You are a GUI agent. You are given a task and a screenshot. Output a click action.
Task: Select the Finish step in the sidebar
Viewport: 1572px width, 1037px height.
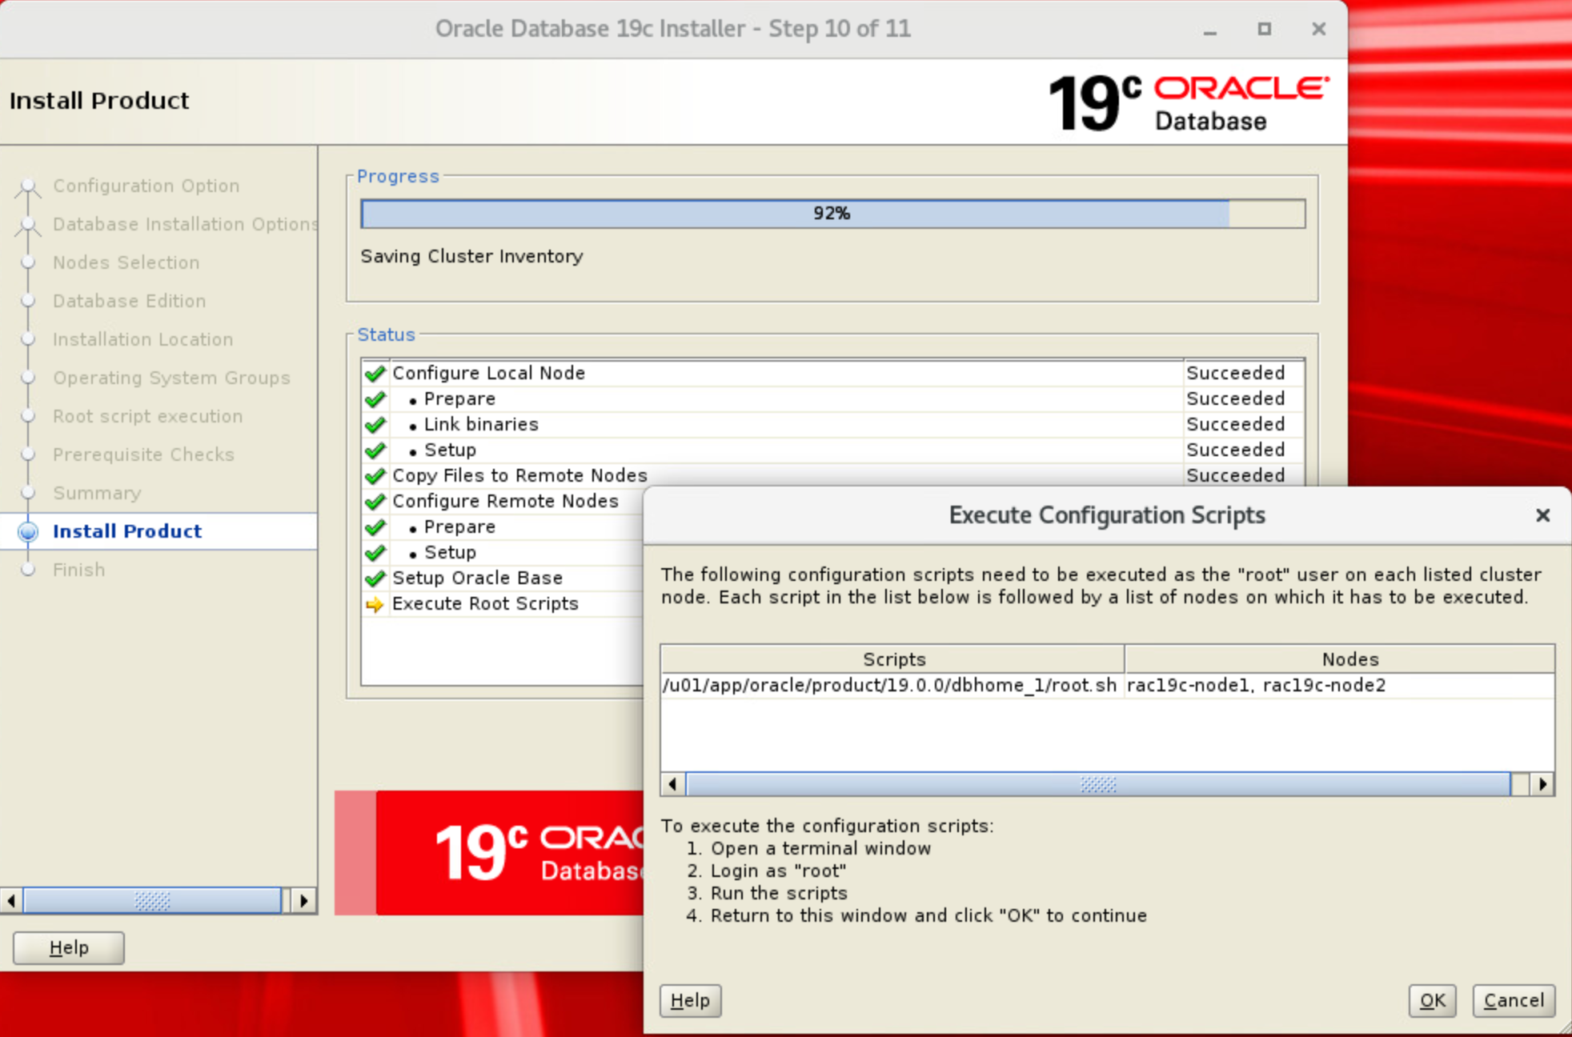[78, 570]
